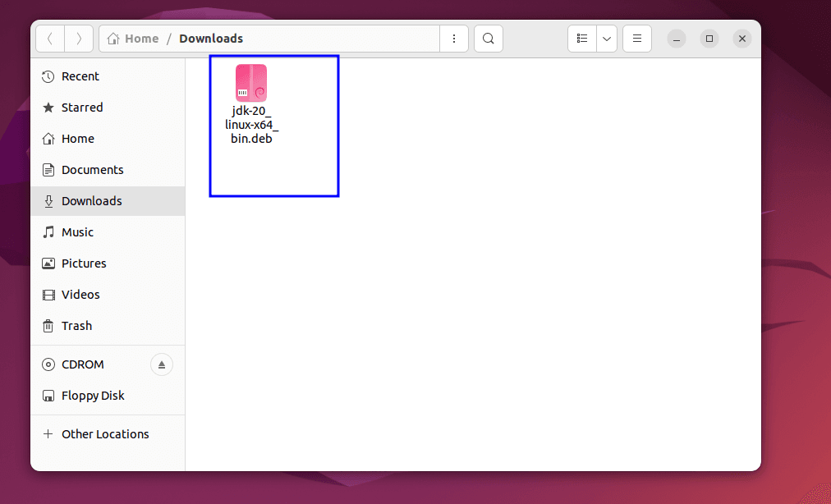Select Downloads in the sidebar

point(108,201)
